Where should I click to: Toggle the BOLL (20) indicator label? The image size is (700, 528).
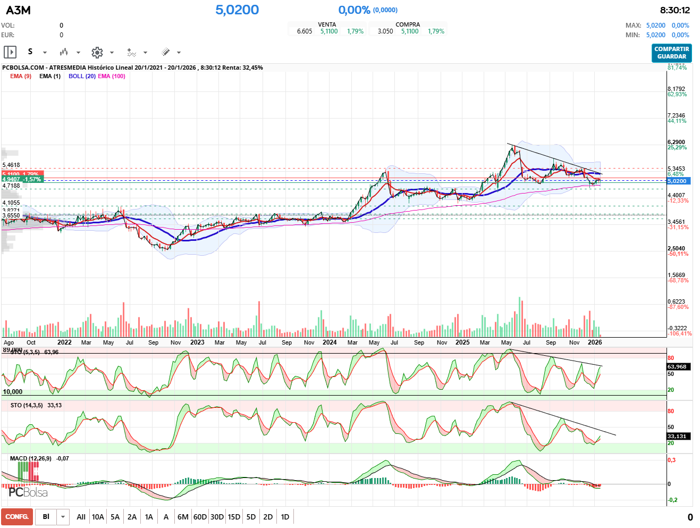(x=82, y=76)
